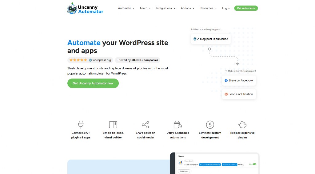Viewport: 315px width, 174px height.
Task: Click Delay & schedule automations text
Action: click(178, 135)
